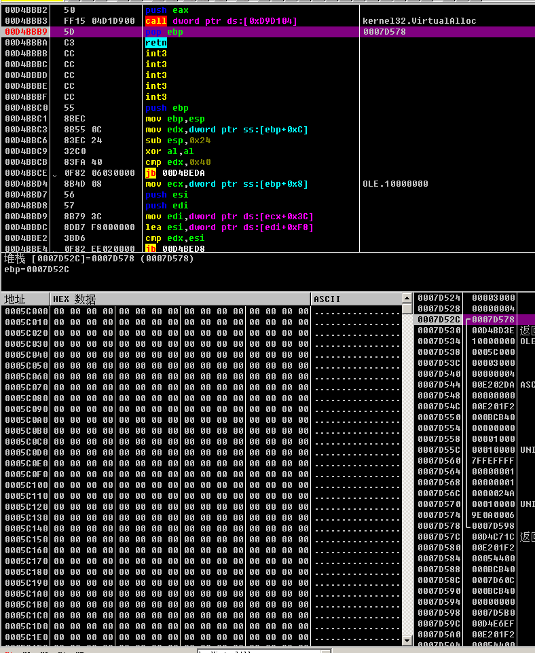
Task: Select mov ecx,dword ptr ss:[ebp+0x8]
Action: coord(227,184)
